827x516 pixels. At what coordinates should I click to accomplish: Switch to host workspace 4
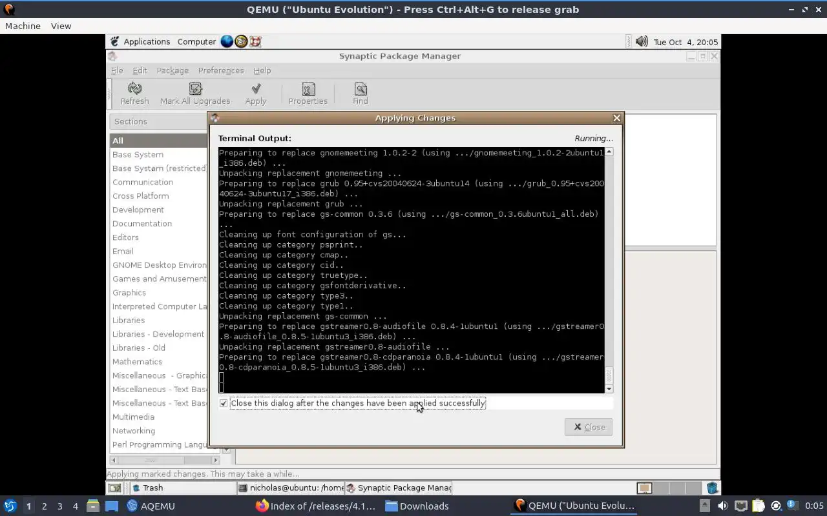click(x=75, y=506)
